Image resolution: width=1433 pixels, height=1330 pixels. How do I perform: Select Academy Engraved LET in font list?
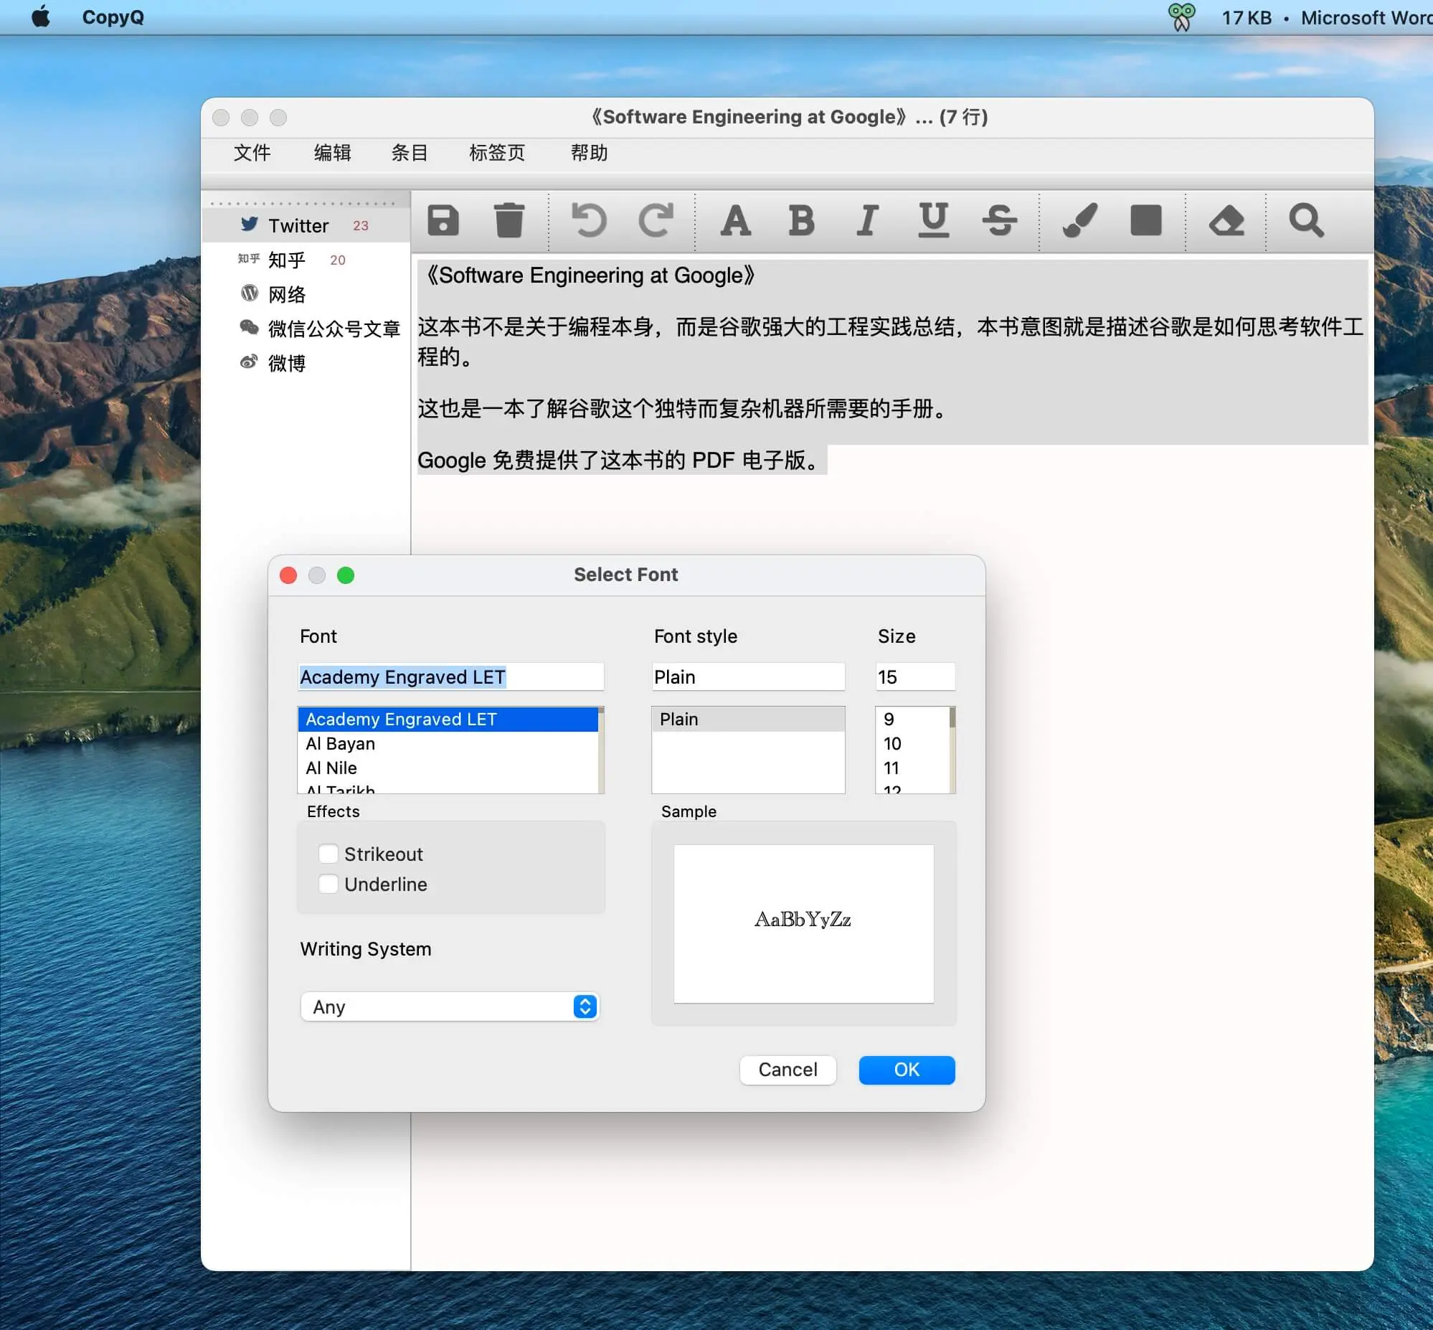point(448,719)
